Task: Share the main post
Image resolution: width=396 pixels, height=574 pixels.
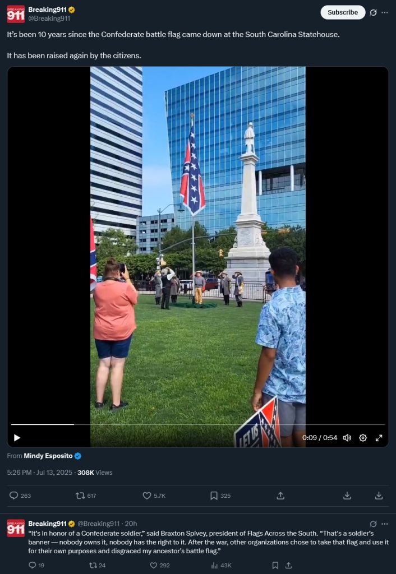Action: (x=280, y=496)
